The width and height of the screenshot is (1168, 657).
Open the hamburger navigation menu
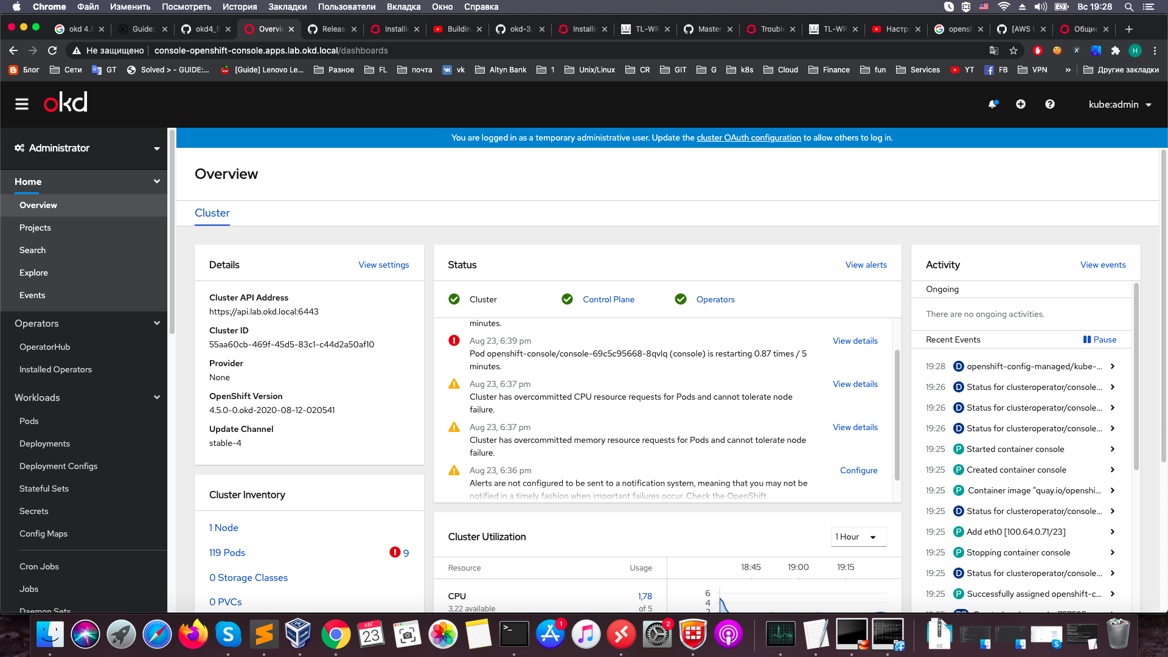click(22, 104)
